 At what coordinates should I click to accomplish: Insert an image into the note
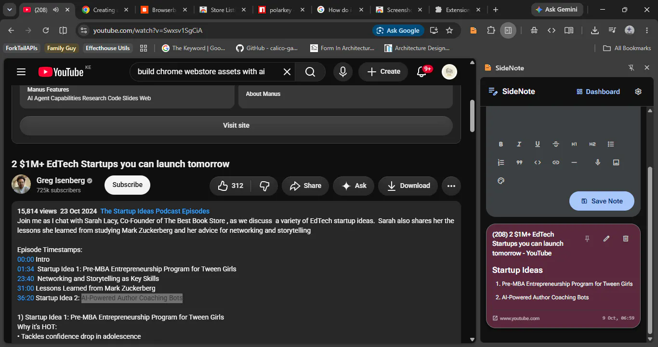(616, 162)
